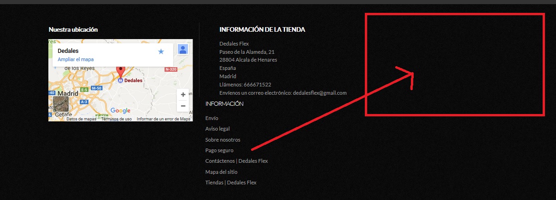This screenshot has width=556, height=200.
Task: Click 'España' in store information
Action: pos(228,68)
